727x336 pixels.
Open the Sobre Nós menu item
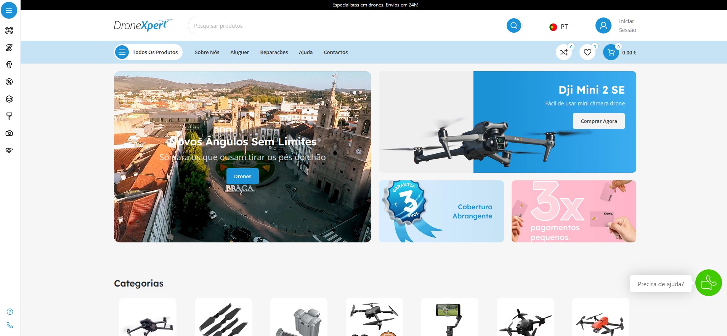click(207, 52)
